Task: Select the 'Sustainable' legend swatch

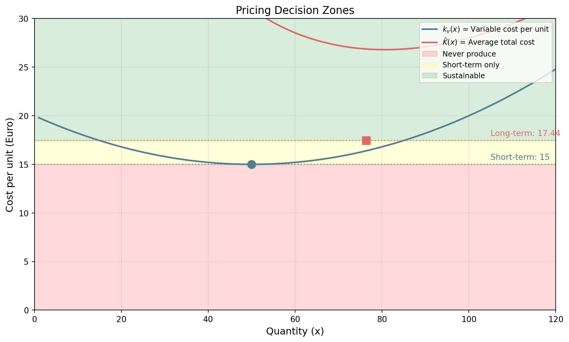Action: tap(429, 76)
